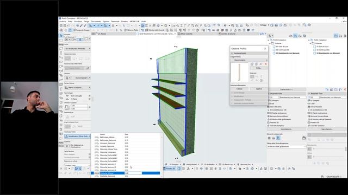The image size is (348, 195).
Task: Click the red delete profile icon
Action: 266,64
